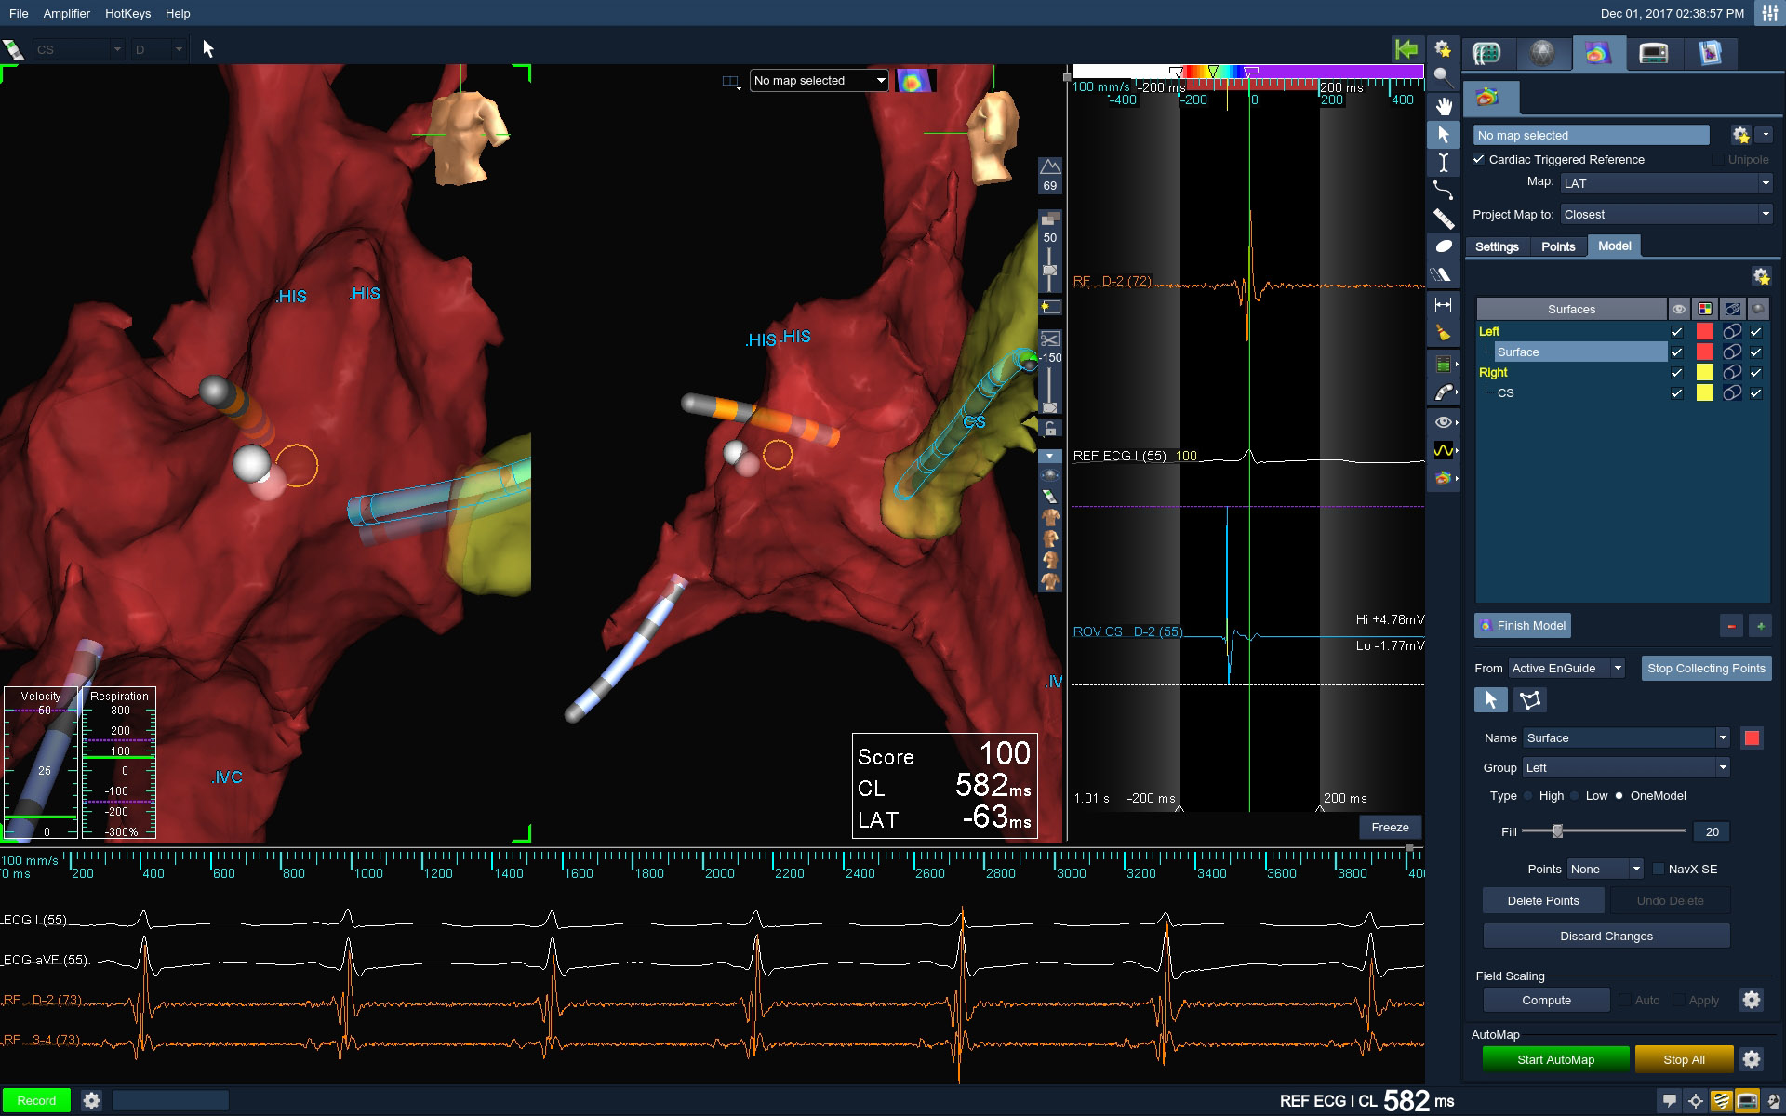
Task: Open the Help menu
Action: click(x=178, y=14)
